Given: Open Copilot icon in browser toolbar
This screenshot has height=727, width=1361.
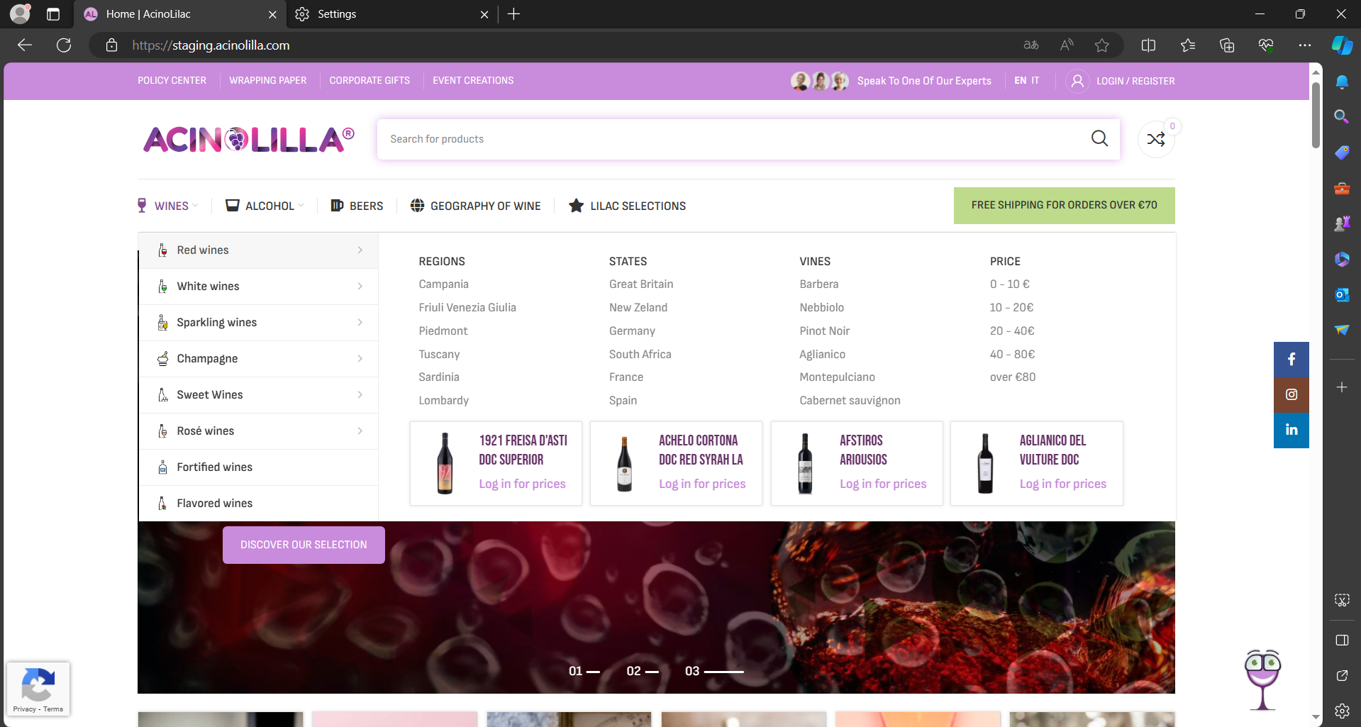Looking at the screenshot, I should tap(1342, 45).
